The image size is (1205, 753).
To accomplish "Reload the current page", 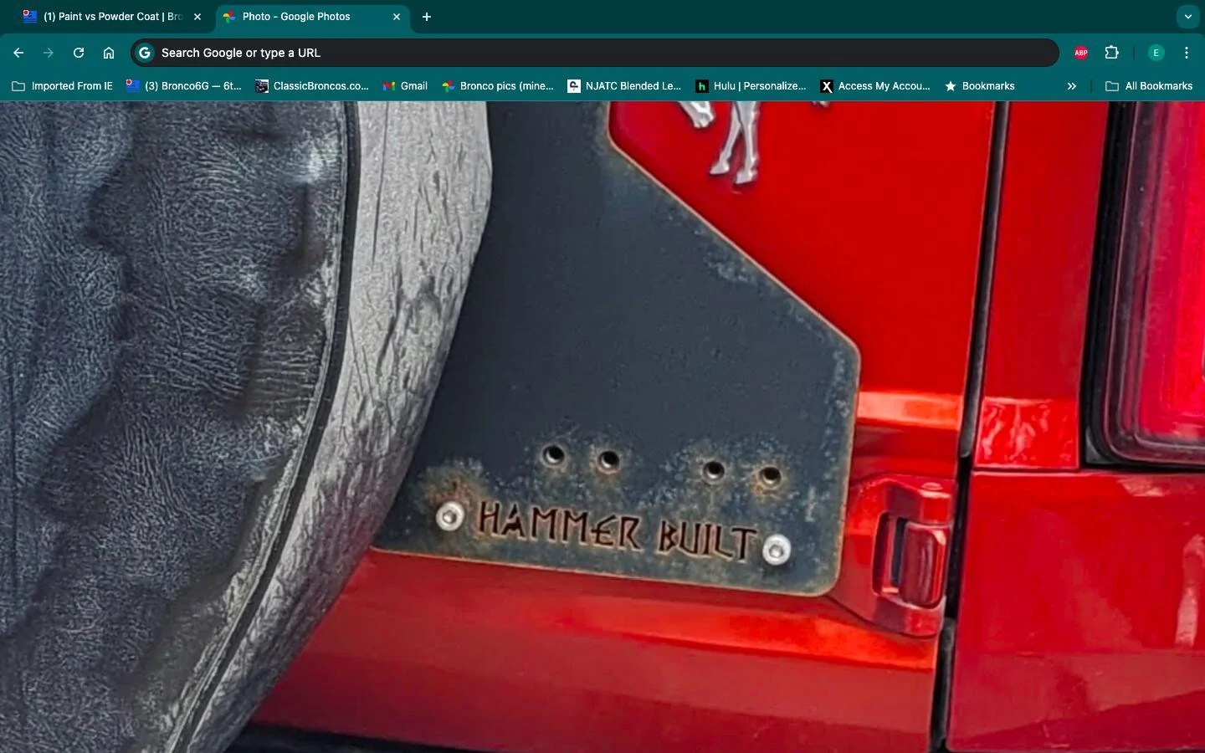I will 79,53.
